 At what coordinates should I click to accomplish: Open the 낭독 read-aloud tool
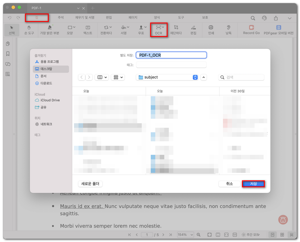[x=228, y=30]
